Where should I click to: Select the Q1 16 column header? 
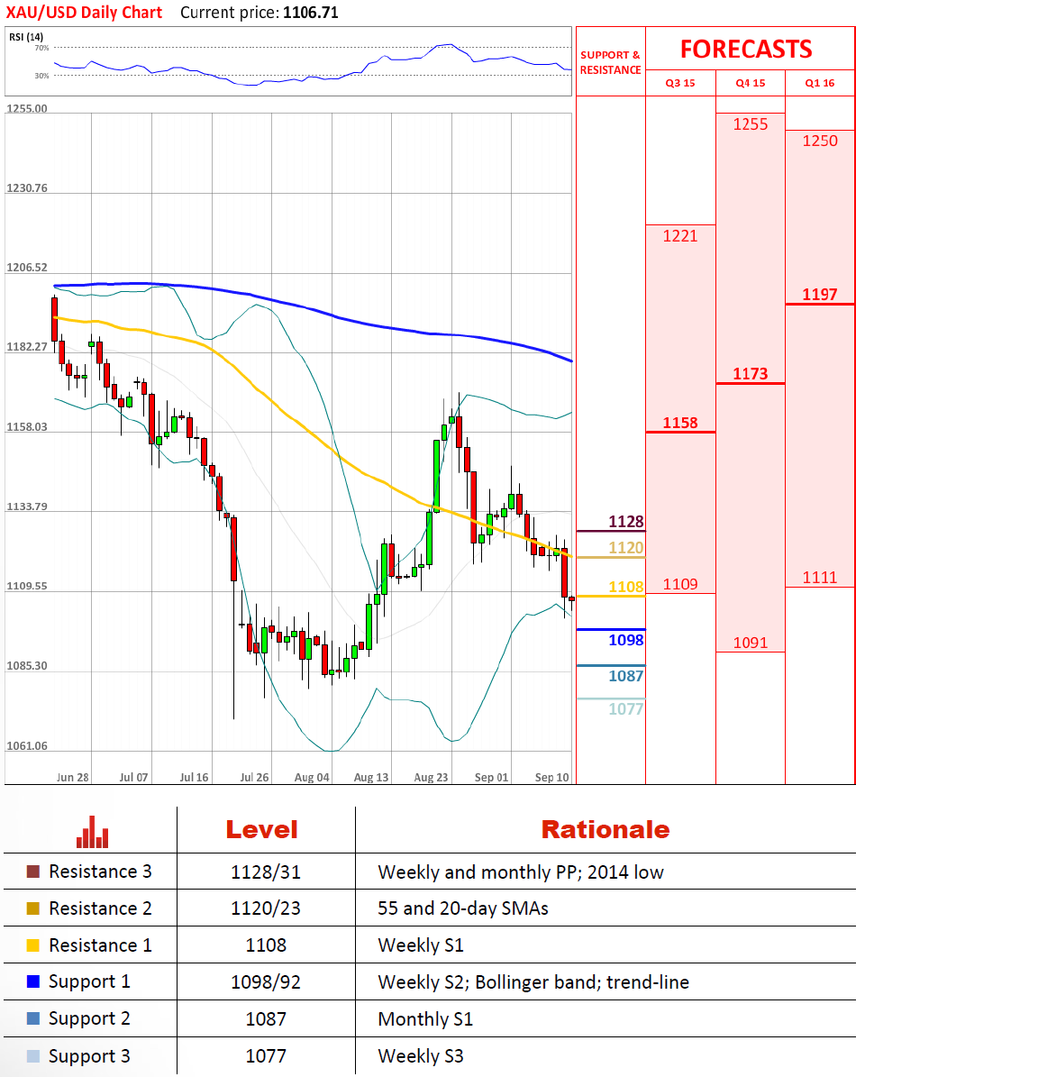click(x=820, y=83)
